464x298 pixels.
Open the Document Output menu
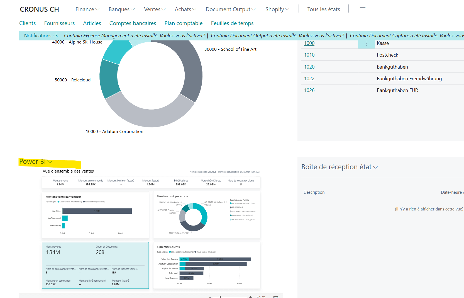pos(230,9)
